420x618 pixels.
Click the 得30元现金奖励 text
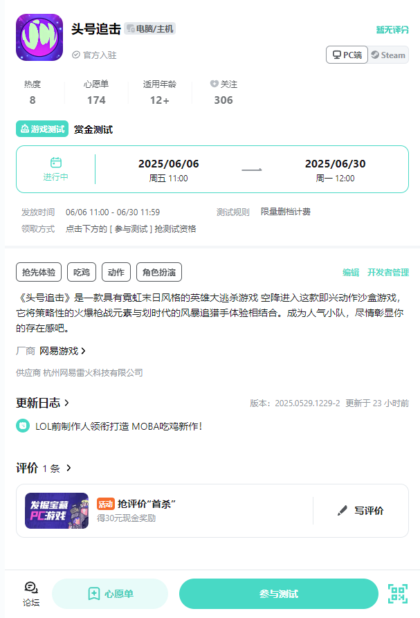127,518
